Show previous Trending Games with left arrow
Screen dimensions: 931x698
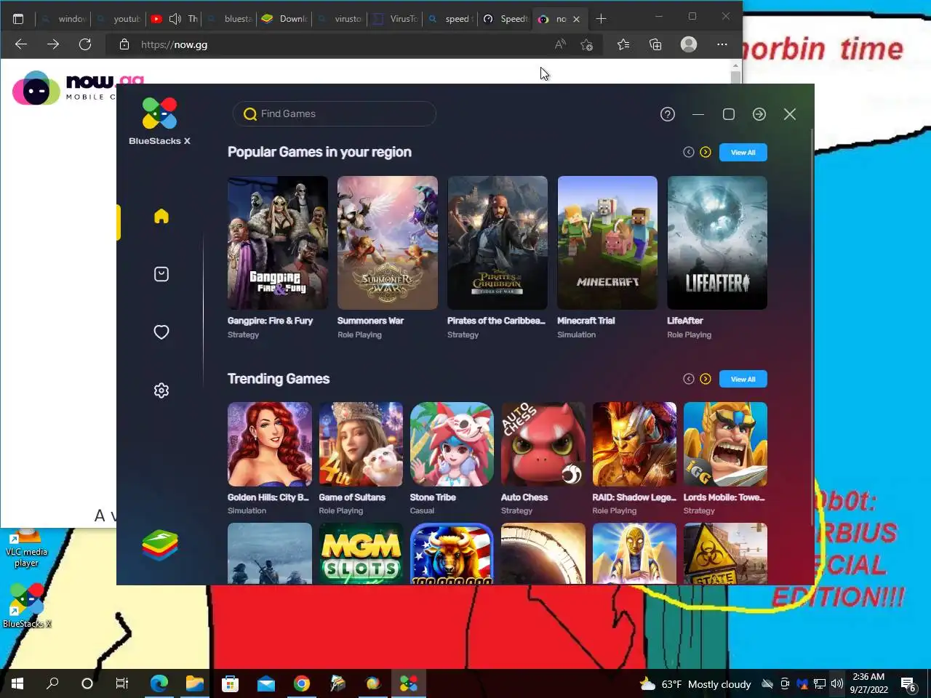click(x=689, y=379)
